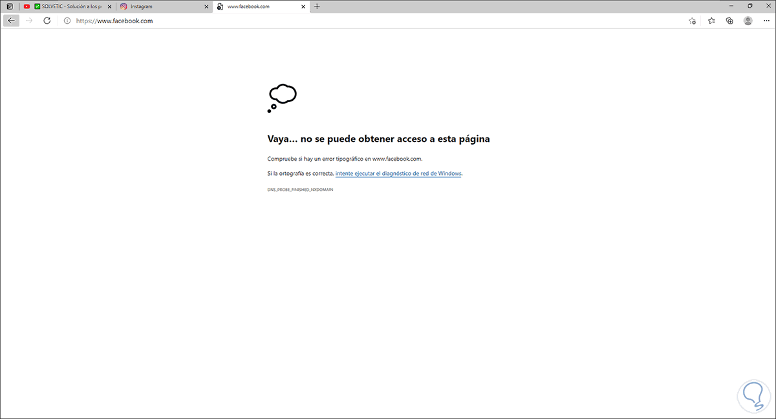Click the Windows network diagnostics link
This screenshot has width=776, height=419.
pyautogui.click(x=398, y=174)
